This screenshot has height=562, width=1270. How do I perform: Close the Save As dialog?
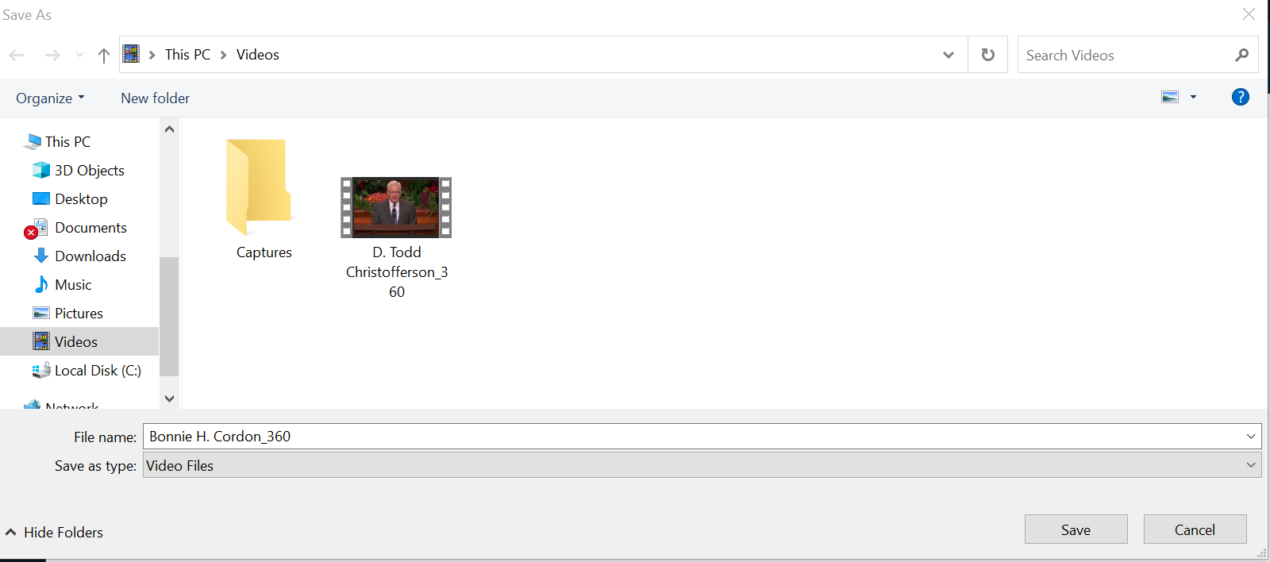(x=1249, y=14)
